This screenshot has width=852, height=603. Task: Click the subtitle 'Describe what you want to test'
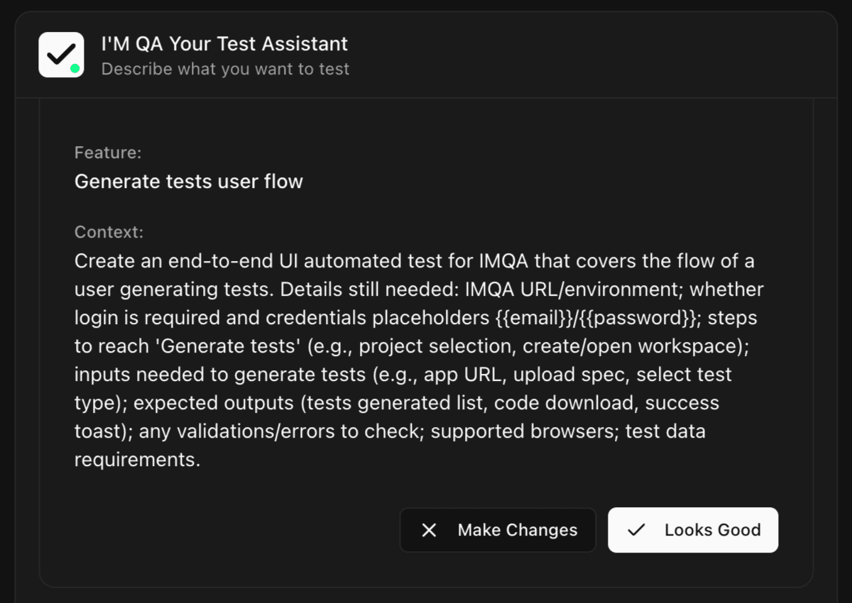coord(226,69)
